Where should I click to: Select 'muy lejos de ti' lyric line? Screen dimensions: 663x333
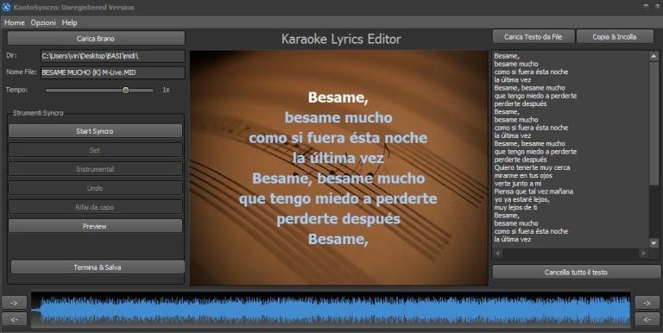[515, 208]
